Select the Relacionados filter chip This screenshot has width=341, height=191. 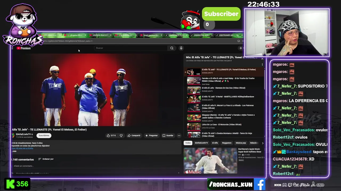254,143
